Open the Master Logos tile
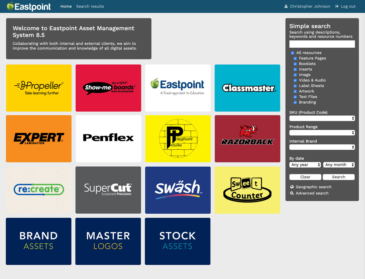The width and height of the screenshot is (365, 279). [x=108, y=241]
